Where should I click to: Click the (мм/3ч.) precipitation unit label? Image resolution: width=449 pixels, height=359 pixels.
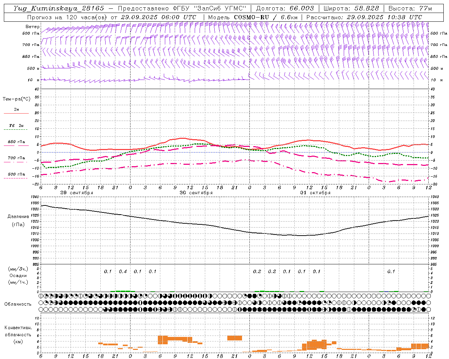pyautogui.click(x=18, y=269)
